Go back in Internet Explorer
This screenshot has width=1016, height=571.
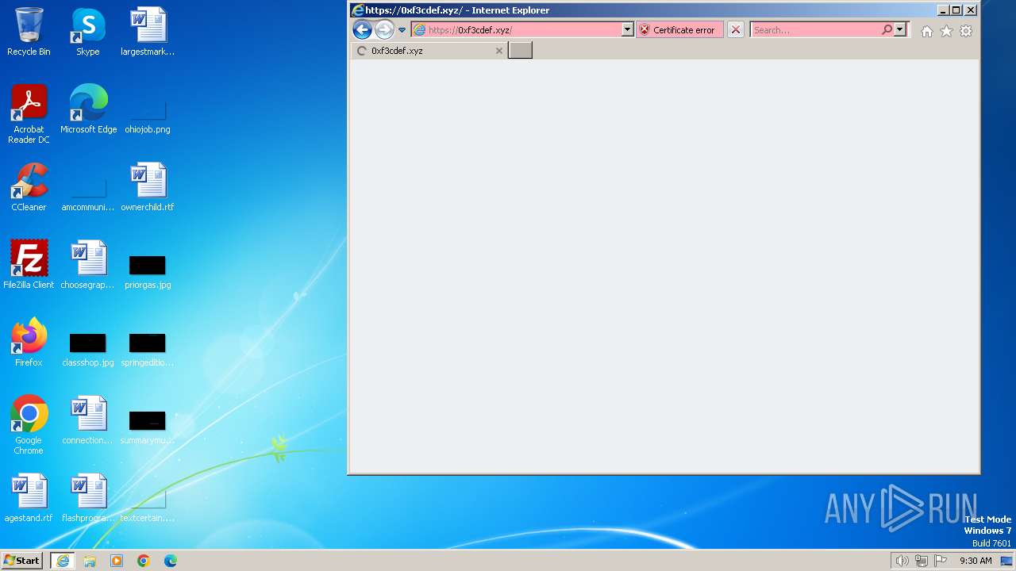click(362, 30)
